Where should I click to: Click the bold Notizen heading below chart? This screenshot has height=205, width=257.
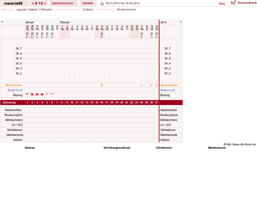click(30, 148)
